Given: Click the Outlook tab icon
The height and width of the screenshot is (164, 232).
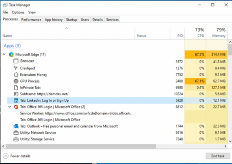Looking at the screenshot, I should (15, 126).
